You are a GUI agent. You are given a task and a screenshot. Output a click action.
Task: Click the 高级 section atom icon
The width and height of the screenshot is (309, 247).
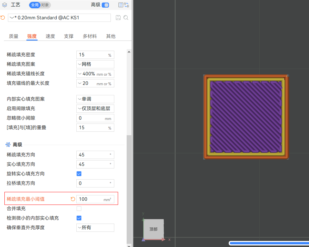point(8,145)
